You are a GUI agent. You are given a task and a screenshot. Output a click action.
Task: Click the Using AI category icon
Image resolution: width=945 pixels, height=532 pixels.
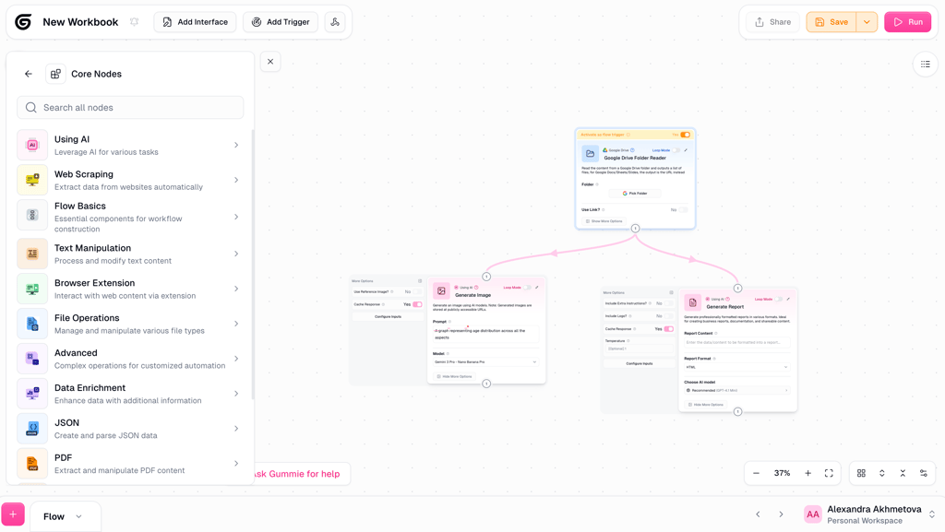(32, 145)
